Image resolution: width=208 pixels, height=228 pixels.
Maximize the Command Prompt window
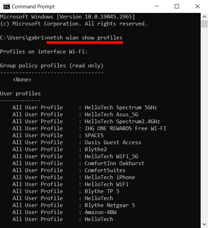[177, 6]
